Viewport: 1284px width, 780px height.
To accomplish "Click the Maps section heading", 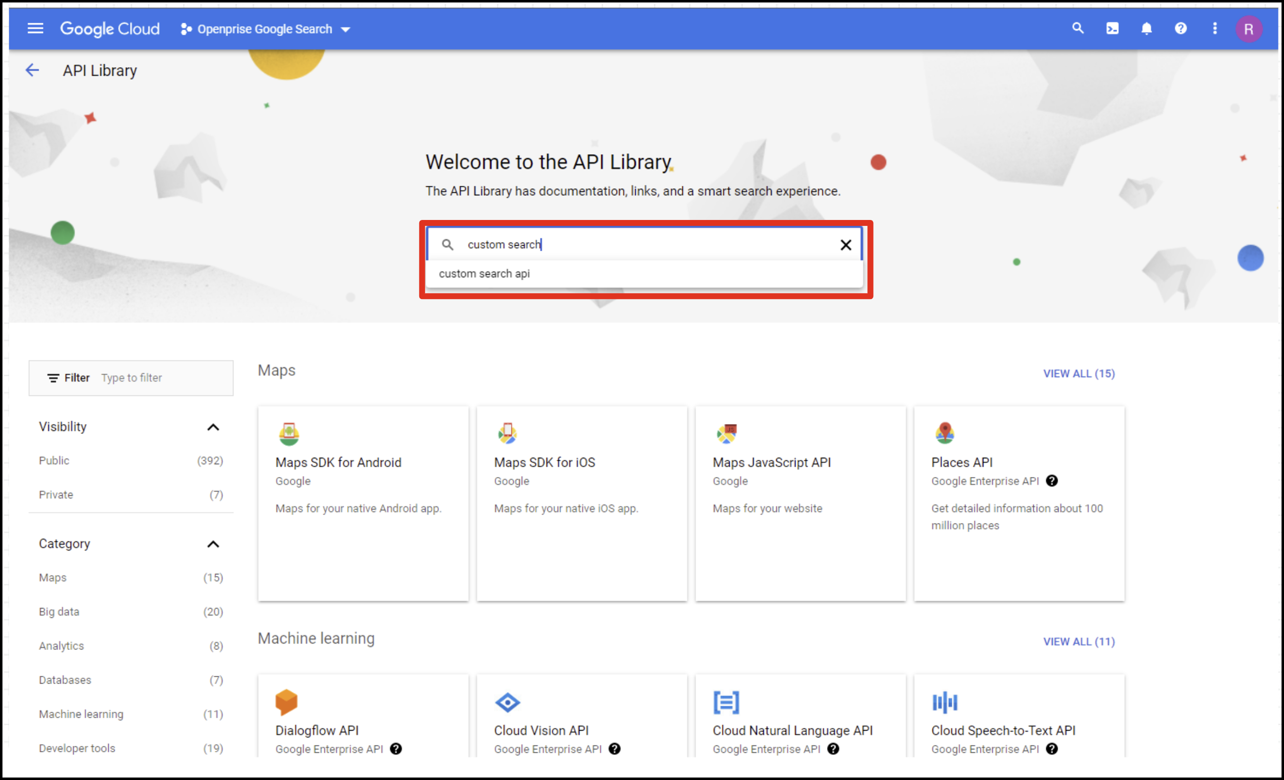I will point(276,370).
